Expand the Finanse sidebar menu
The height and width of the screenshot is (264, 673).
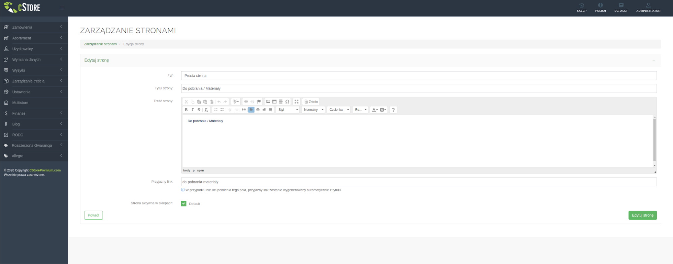34,113
